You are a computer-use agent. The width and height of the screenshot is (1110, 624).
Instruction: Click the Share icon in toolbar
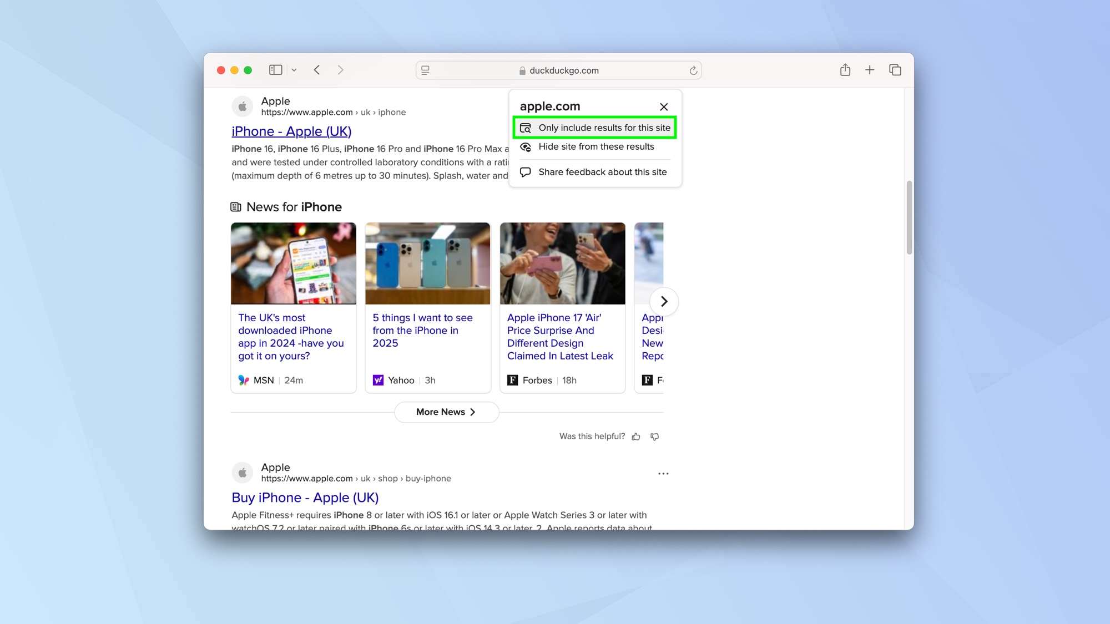[x=845, y=70]
